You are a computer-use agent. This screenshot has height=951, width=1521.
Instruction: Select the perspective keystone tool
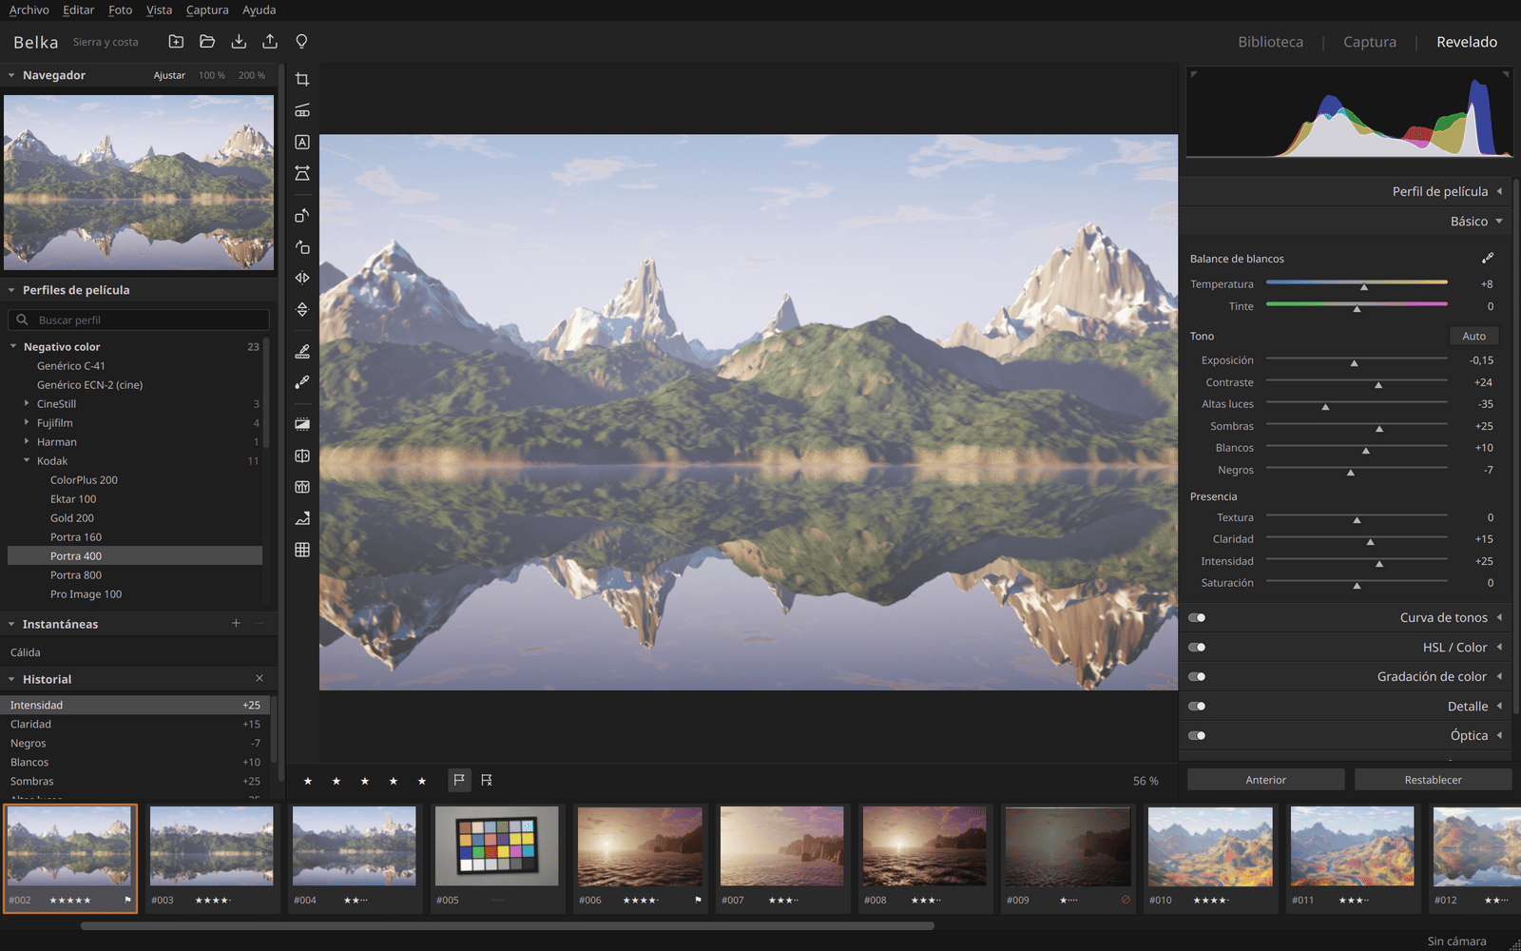coord(302,173)
